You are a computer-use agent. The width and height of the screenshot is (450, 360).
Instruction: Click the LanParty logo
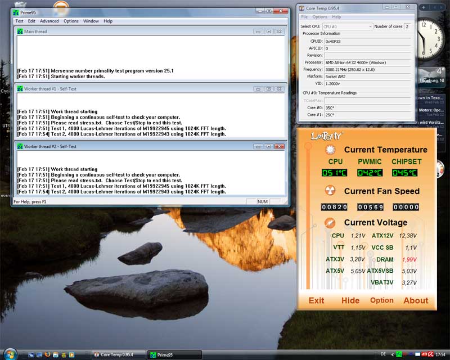click(327, 136)
